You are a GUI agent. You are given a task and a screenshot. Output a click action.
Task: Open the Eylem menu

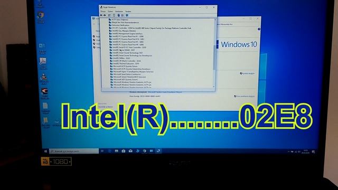110,12
